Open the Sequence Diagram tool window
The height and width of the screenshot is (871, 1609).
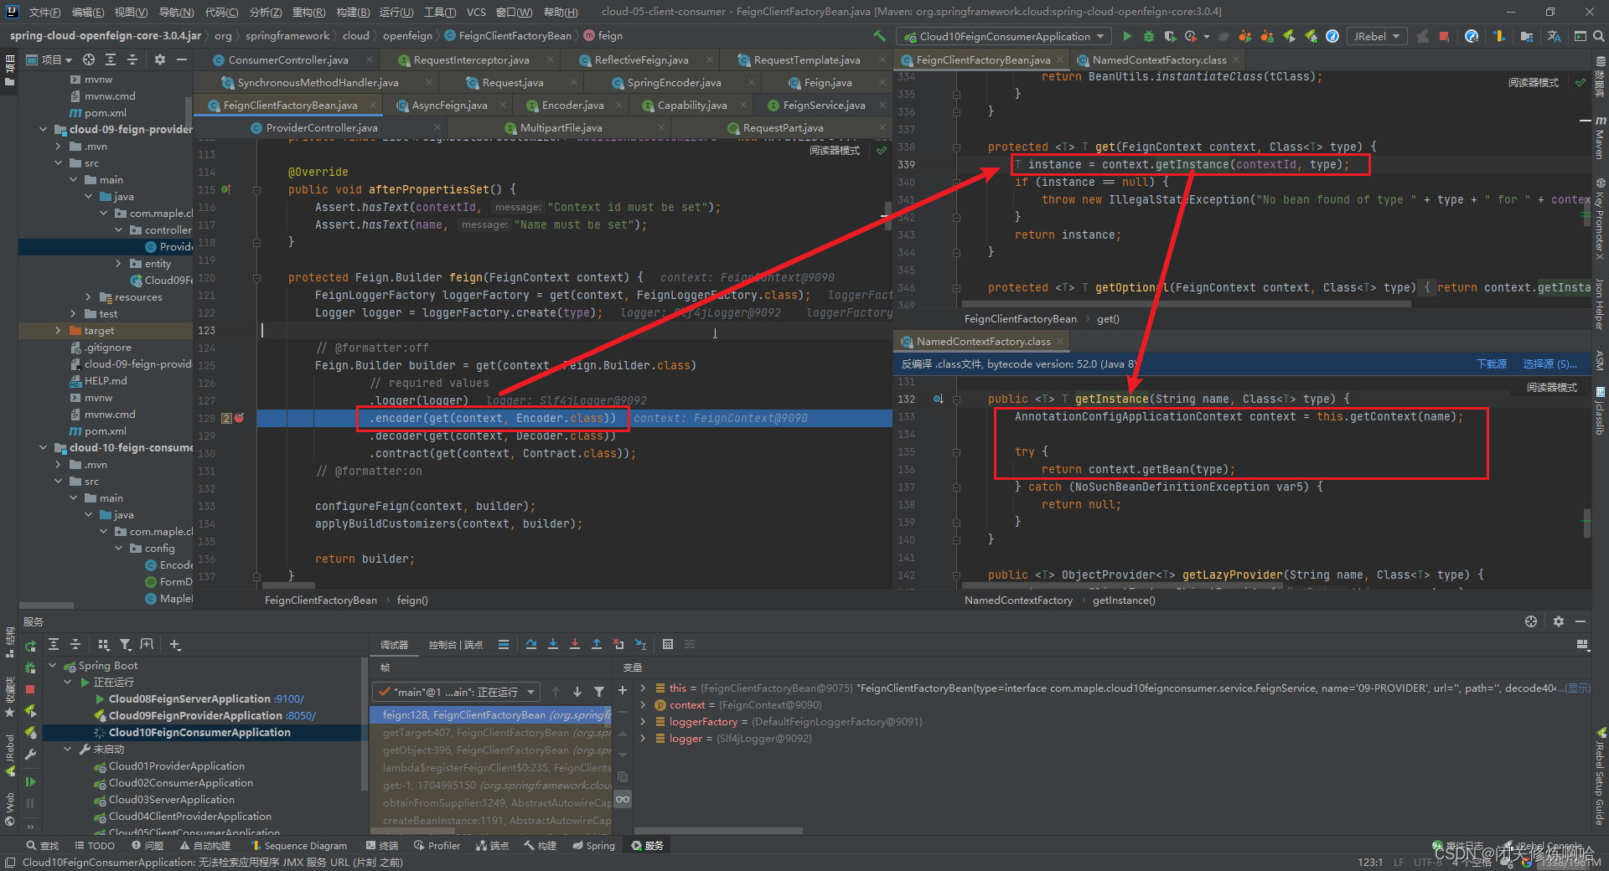pyautogui.click(x=299, y=846)
